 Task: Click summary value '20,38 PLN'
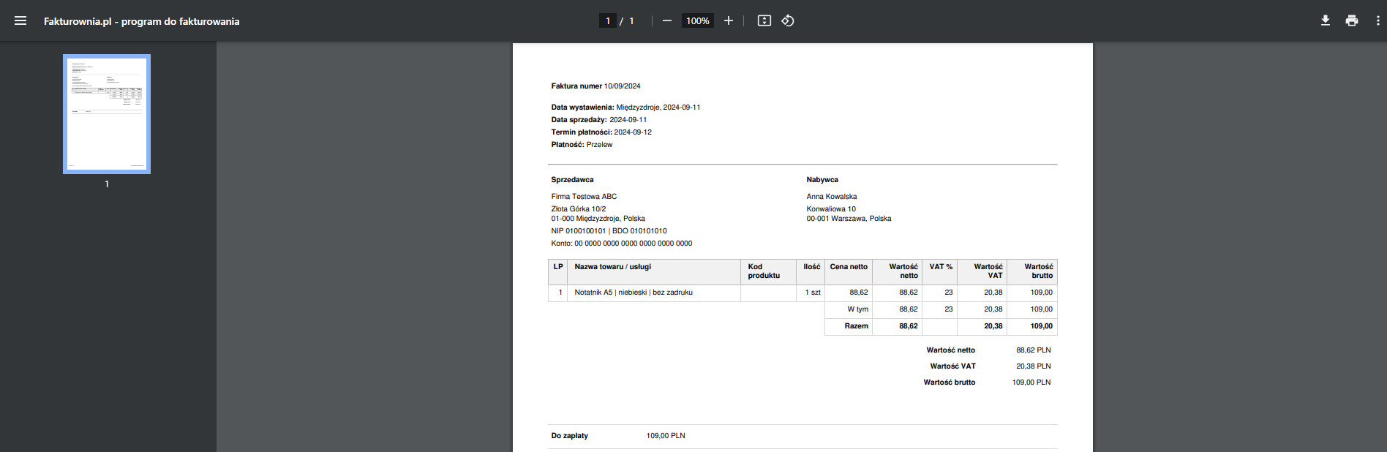click(1033, 366)
